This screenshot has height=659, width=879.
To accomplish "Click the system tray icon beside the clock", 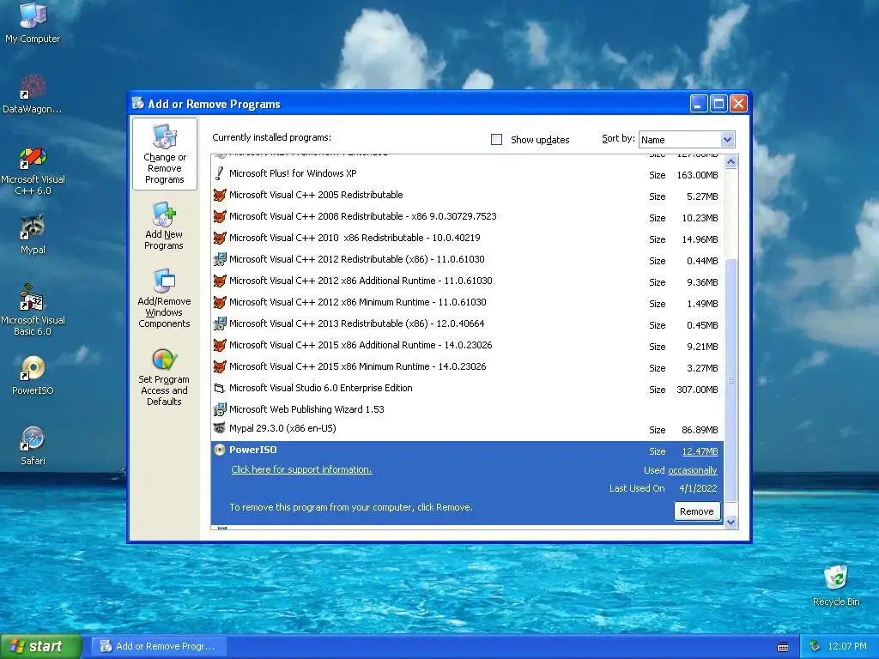I will [x=815, y=647].
